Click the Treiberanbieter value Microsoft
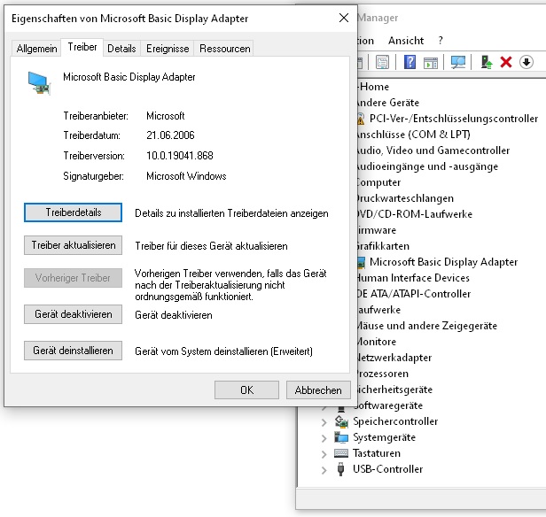546x517 pixels. pyautogui.click(x=166, y=115)
